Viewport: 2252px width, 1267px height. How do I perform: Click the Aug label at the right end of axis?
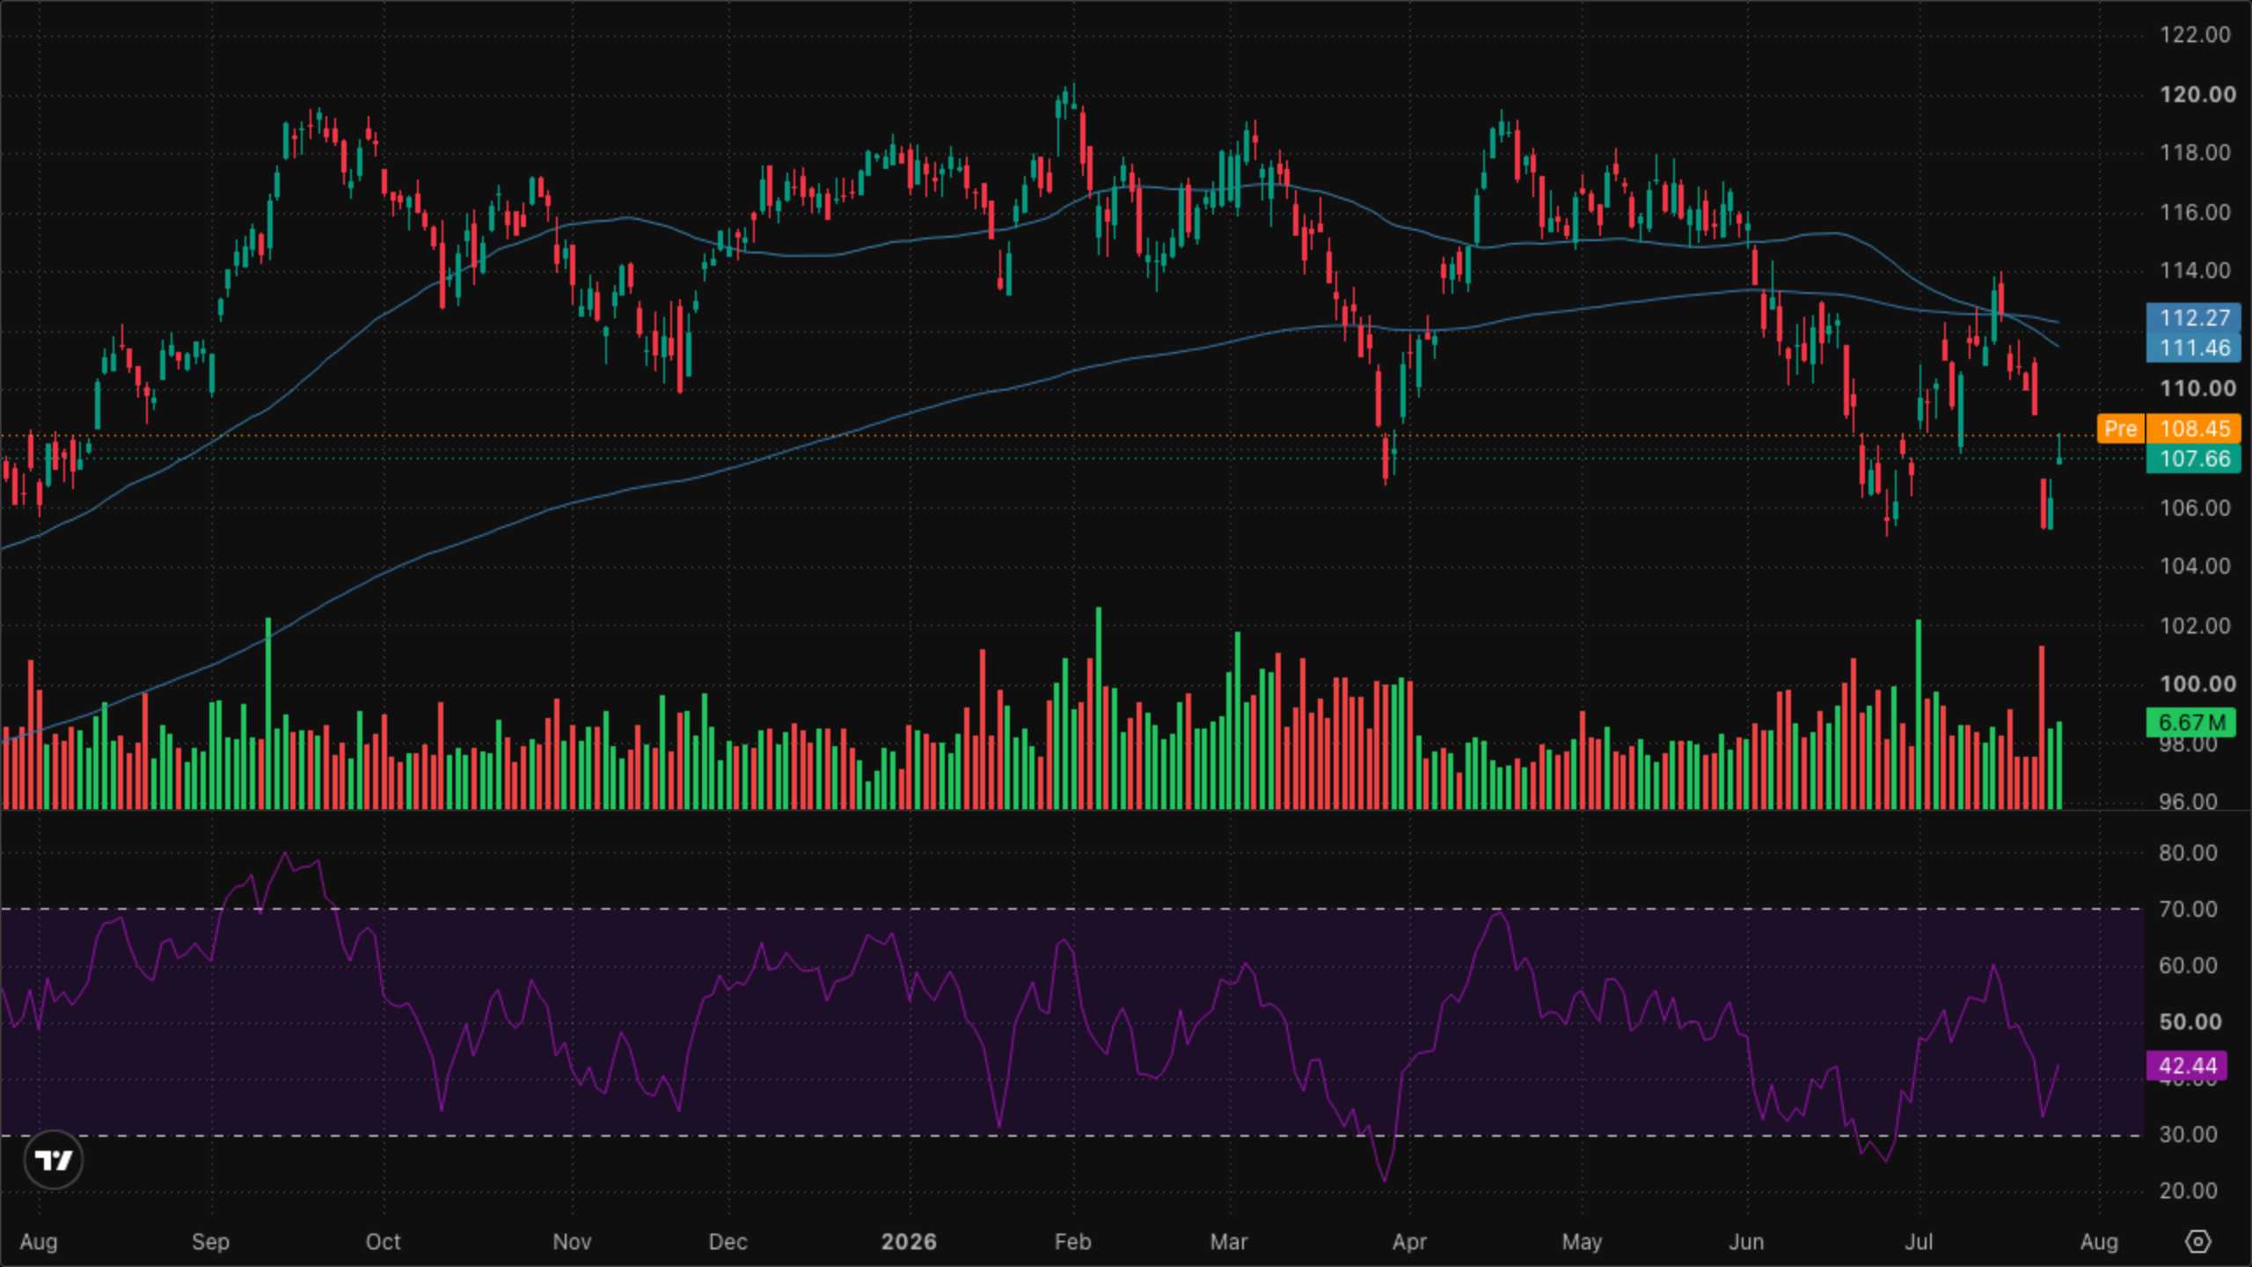pyautogui.click(x=2099, y=1241)
